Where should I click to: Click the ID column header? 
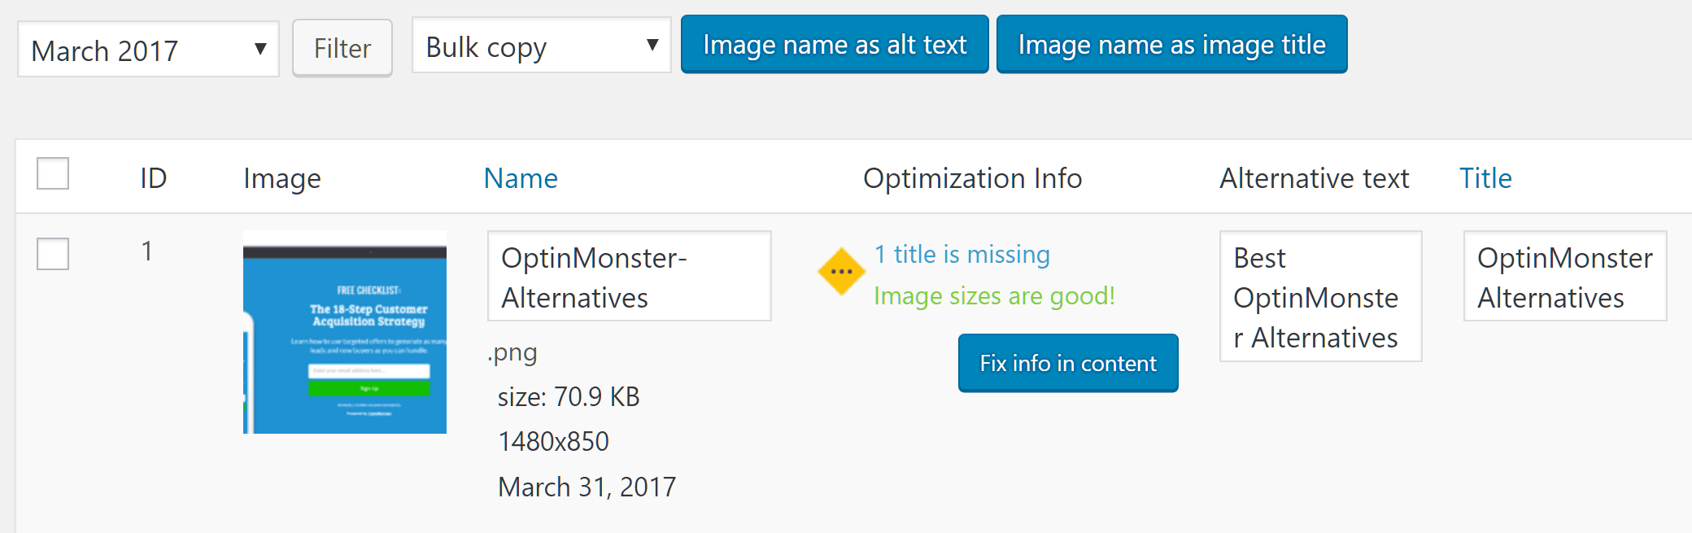[x=155, y=178]
